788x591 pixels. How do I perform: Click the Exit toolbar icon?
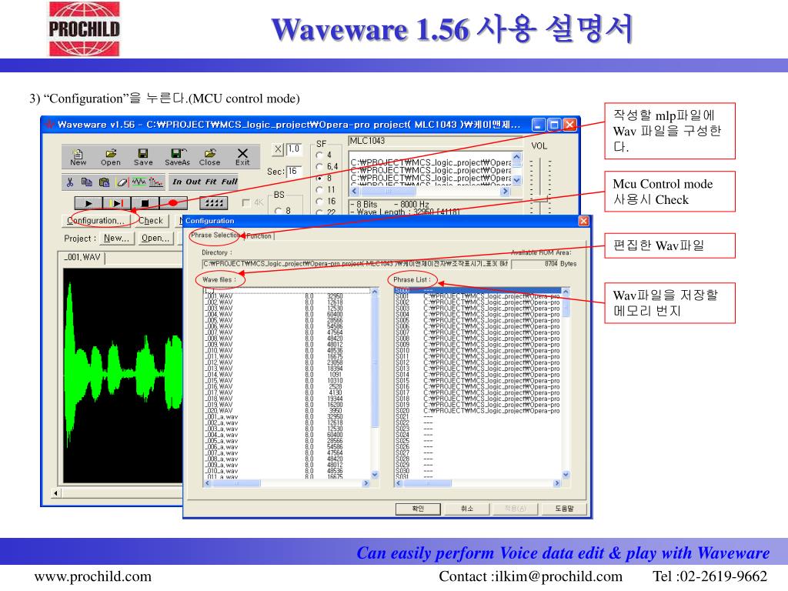tap(242, 157)
